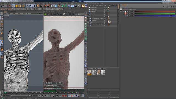Screen dimensions: 176x99
Task: Go to end of animation
Action: coord(57,96)
